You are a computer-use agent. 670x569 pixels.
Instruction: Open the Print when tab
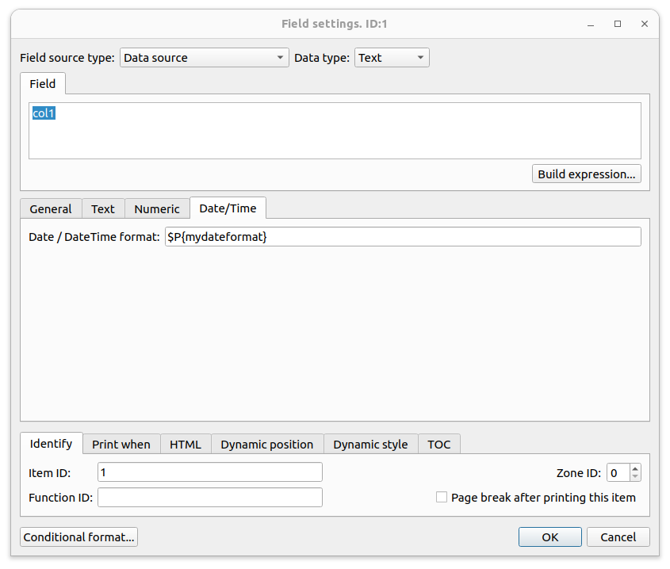pyautogui.click(x=121, y=445)
